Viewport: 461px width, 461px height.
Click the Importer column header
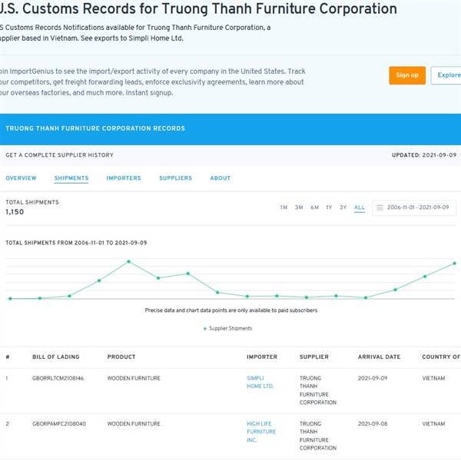point(262,357)
